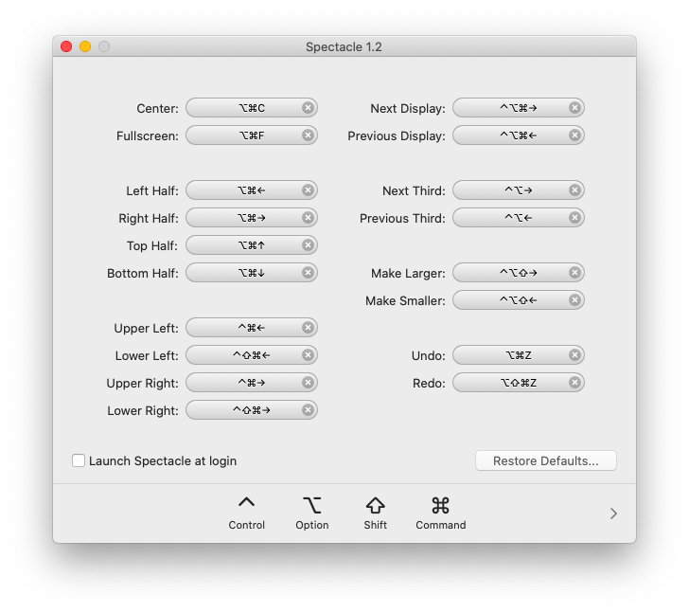
Task: Clear the Center shortcut with its X icon
Action: tap(308, 108)
